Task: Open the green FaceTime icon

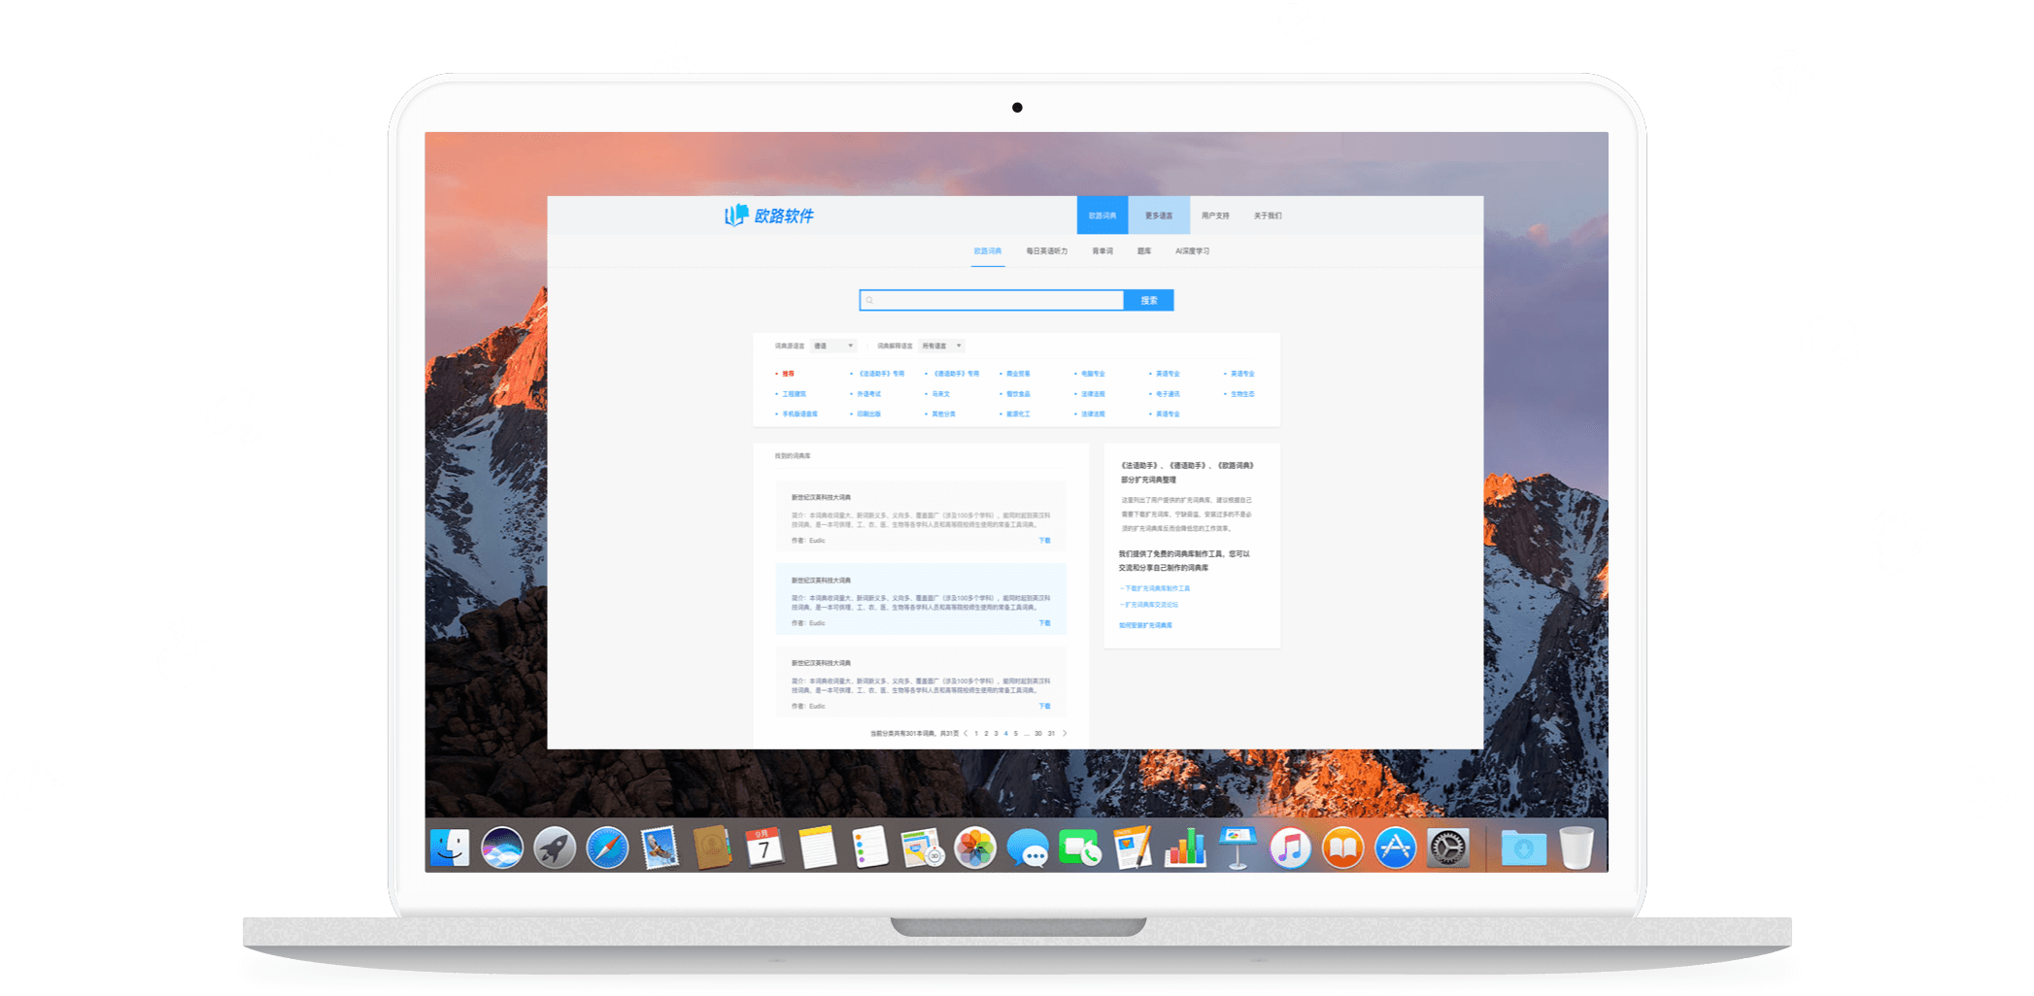Action: pyautogui.click(x=1079, y=847)
